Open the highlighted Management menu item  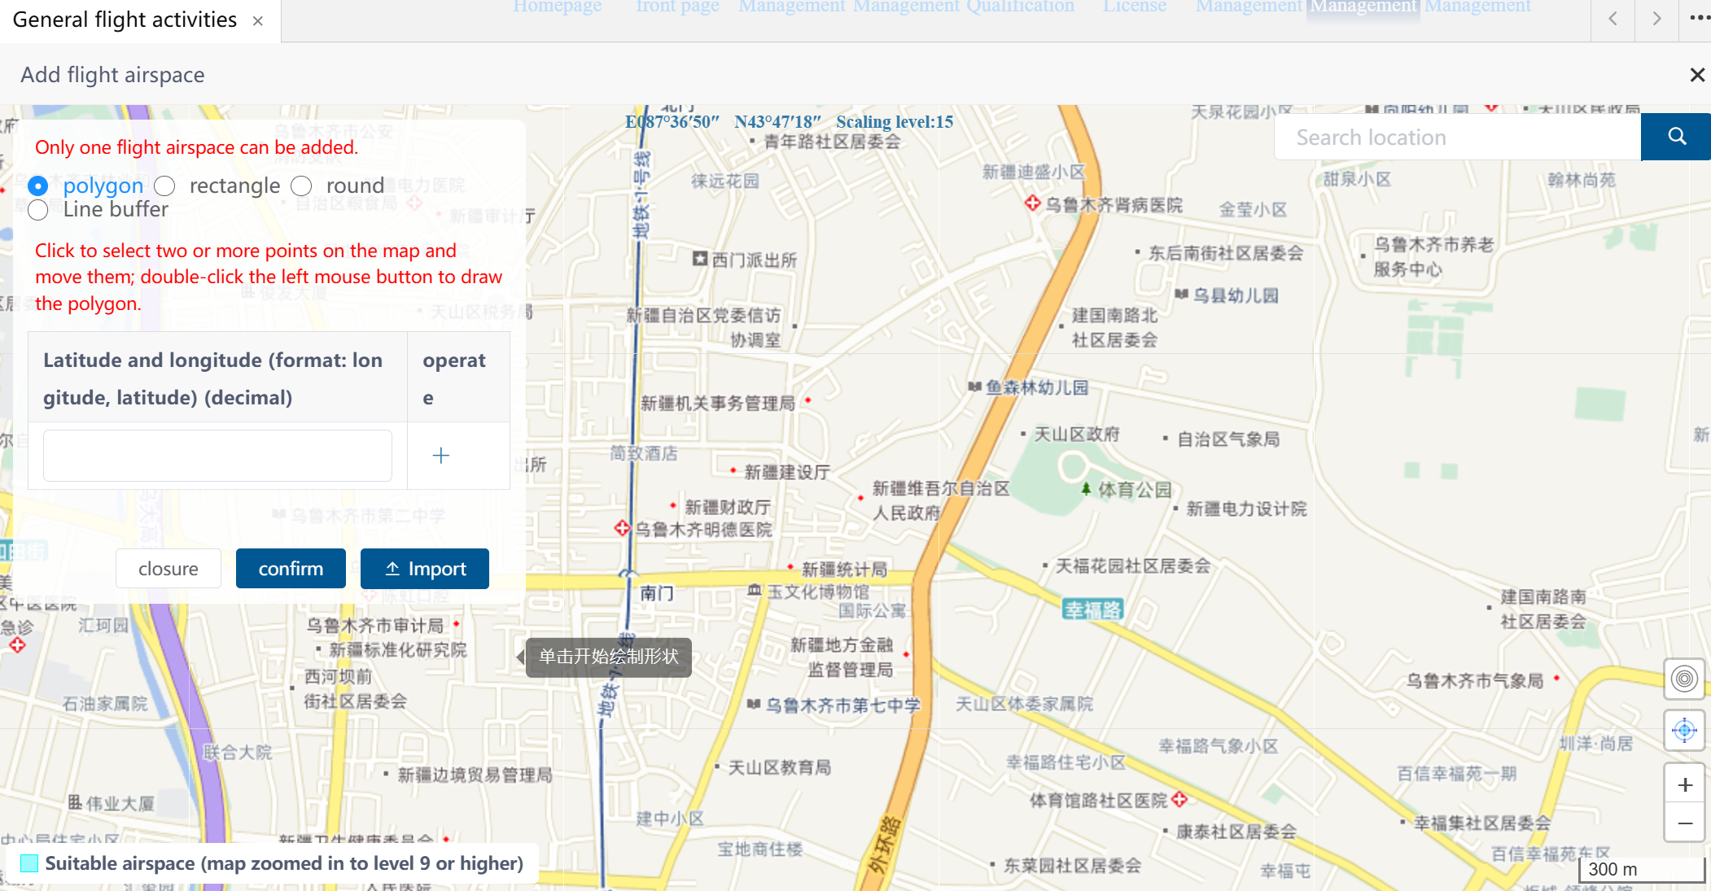click(x=1363, y=7)
